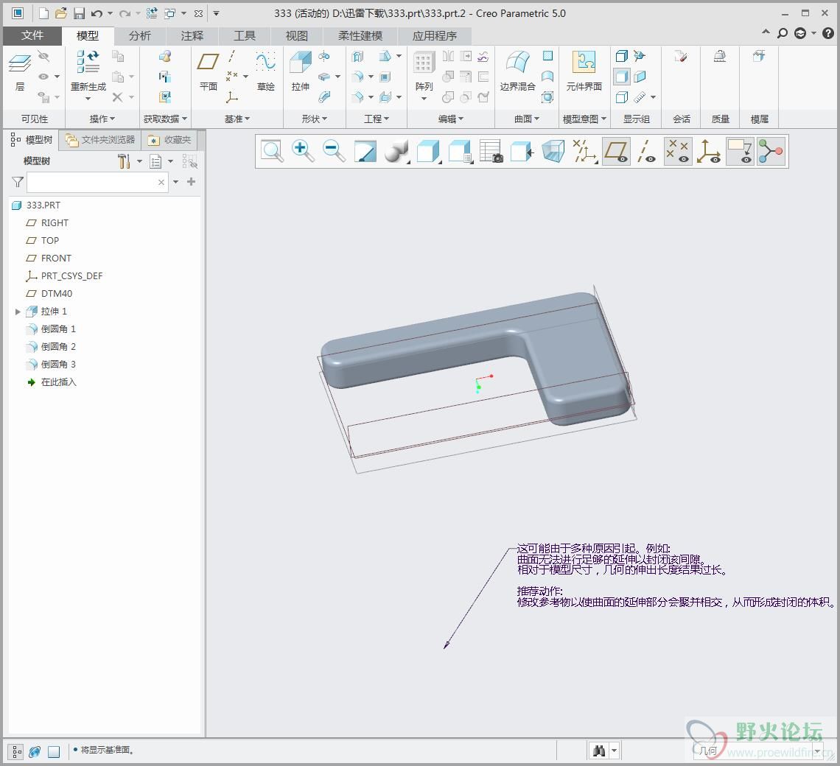The height and width of the screenshot is (766, 840).
Task: Collapse the ribbon with the up arrow
Action: [766, 32]
